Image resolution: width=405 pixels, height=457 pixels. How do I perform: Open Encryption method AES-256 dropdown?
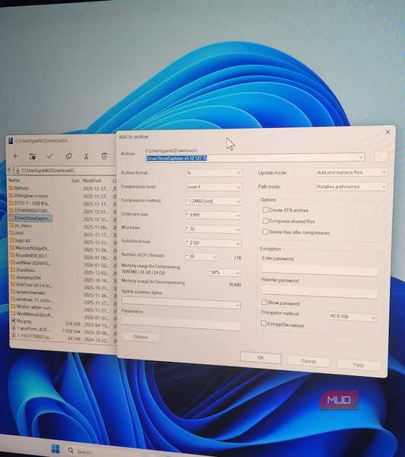coord(352,317)
